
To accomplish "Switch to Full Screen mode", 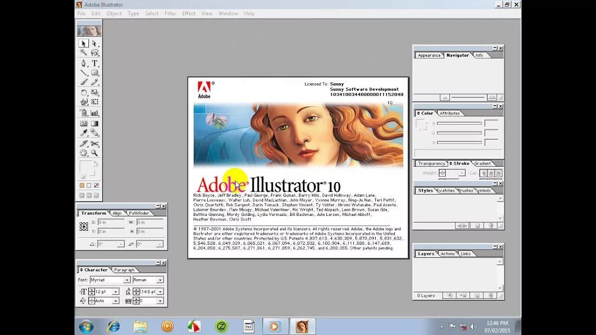I will click(96, 195).
